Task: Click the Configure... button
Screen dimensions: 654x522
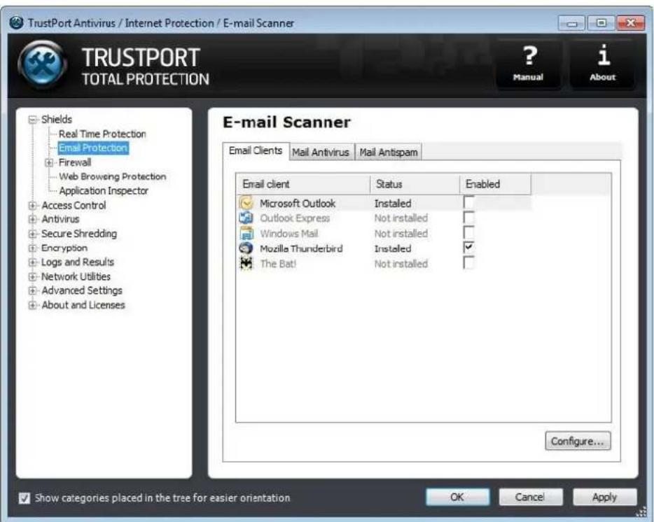Action: [x=578, y=441]
